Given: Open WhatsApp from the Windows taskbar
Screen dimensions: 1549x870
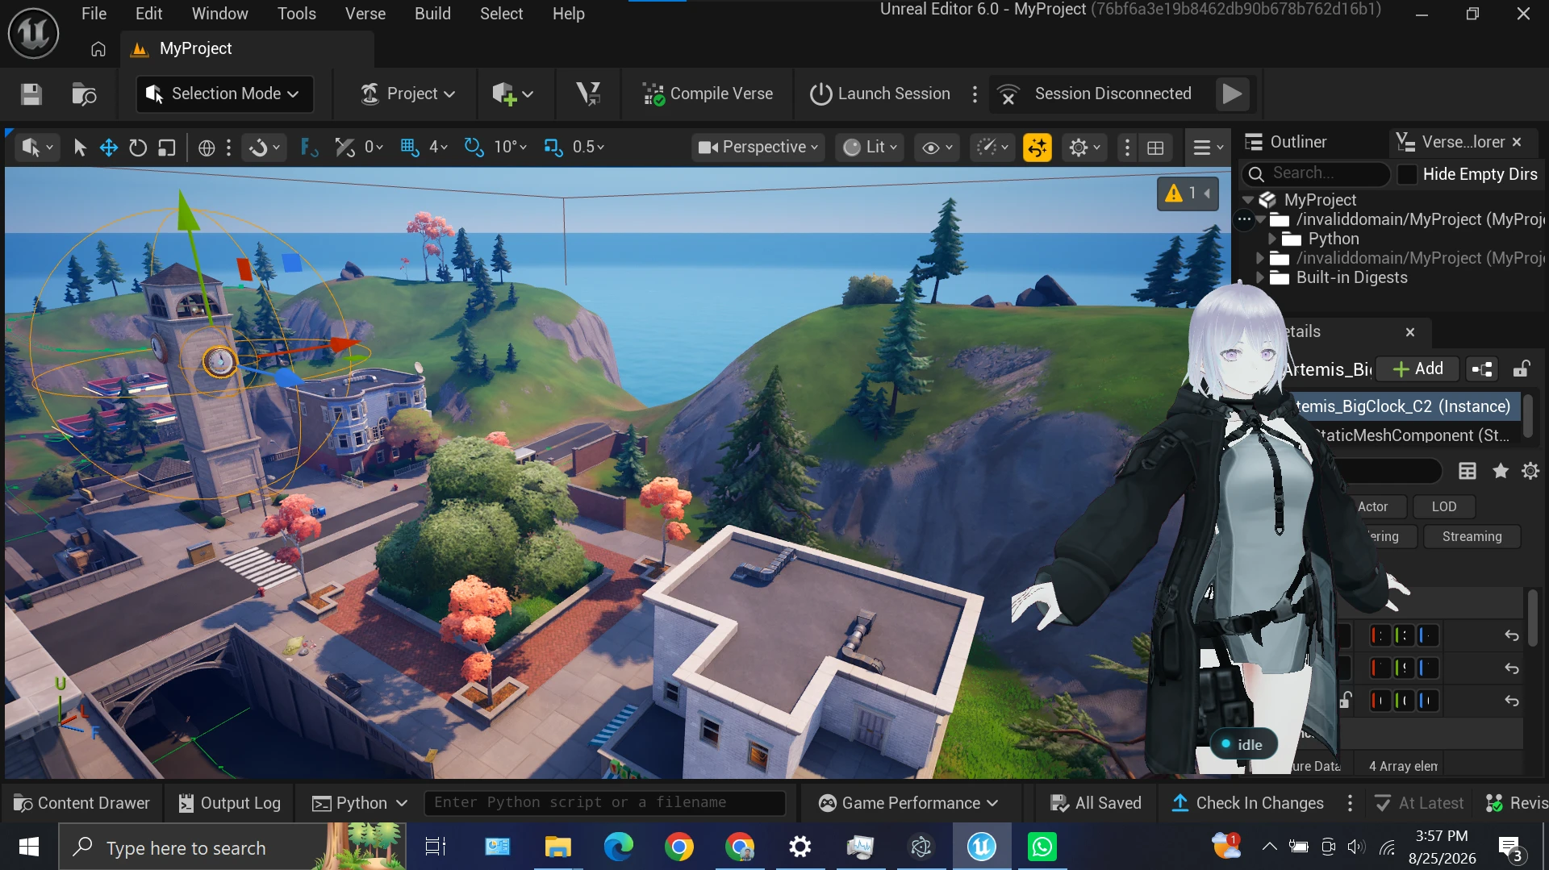Looking at the screenshot, I should (1042, 847).
